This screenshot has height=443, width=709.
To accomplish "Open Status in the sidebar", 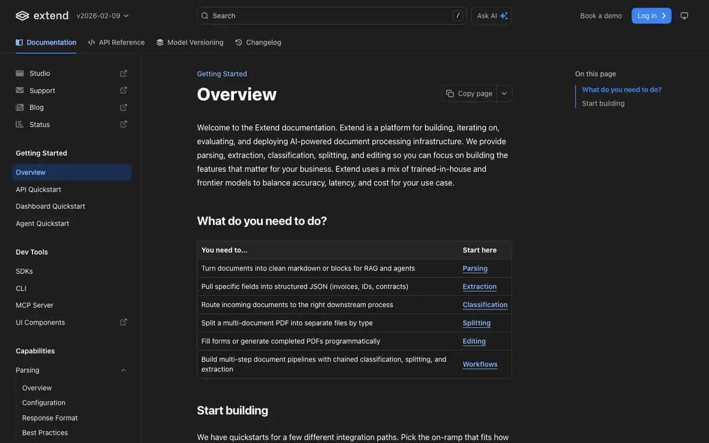I will click(71, 125).
